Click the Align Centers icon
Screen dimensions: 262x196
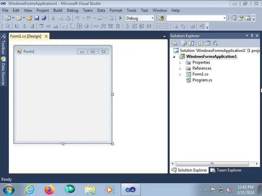pyautogui.click(x=25, y=26)
